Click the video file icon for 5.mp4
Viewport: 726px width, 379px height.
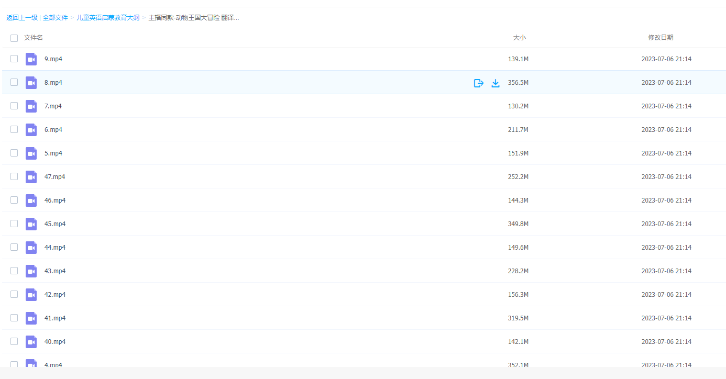[x=31, y=153]
